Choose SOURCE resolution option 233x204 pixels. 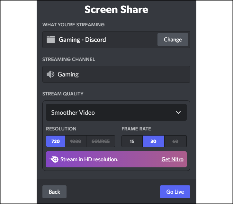point(101,141)
